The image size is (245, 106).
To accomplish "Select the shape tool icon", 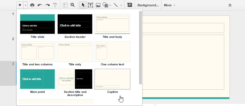I will [105, 5].
